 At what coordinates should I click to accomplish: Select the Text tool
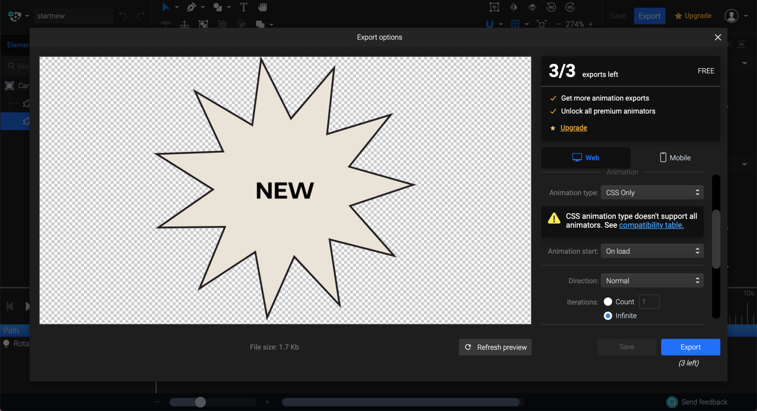(244, 7)
